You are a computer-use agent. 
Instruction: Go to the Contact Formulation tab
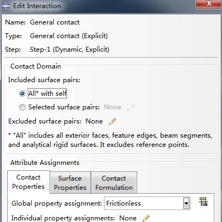point(114,183)
